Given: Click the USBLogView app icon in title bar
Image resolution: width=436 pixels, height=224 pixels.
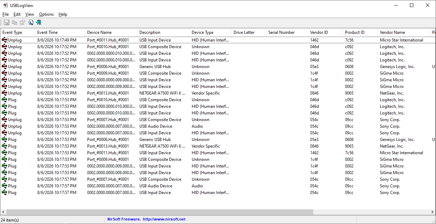Looking at the screenshot, I should click(5, 5).
